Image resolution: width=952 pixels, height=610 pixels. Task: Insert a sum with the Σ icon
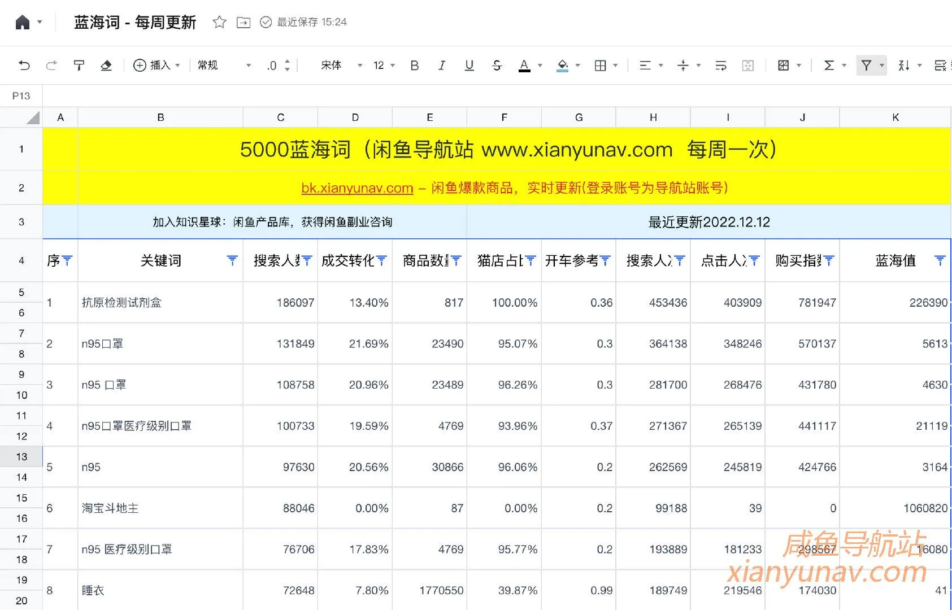click(x=829, y=66)
